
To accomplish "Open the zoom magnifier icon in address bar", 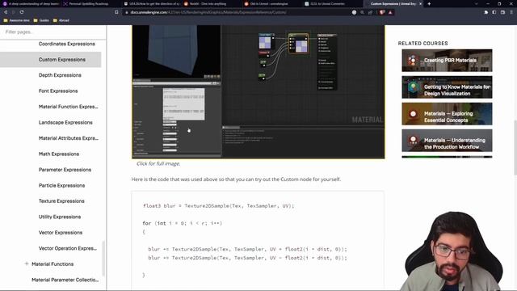I will (x=363, y=12).
